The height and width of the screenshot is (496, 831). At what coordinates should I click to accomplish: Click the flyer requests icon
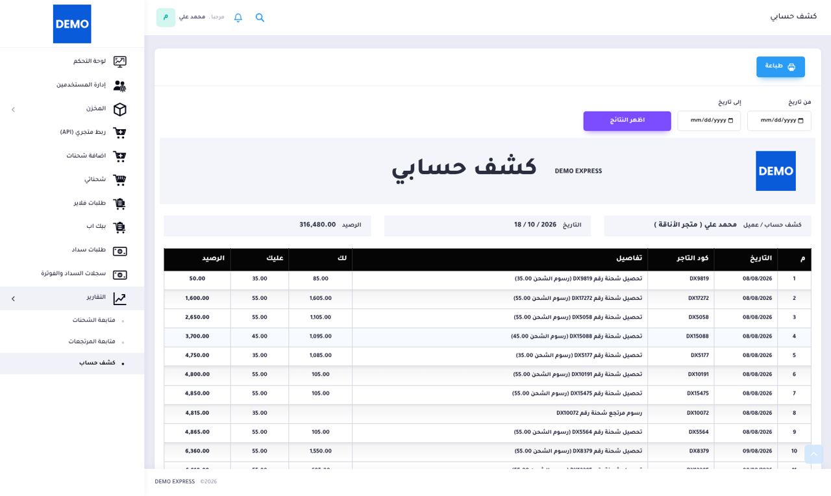(x=119, y=204)
